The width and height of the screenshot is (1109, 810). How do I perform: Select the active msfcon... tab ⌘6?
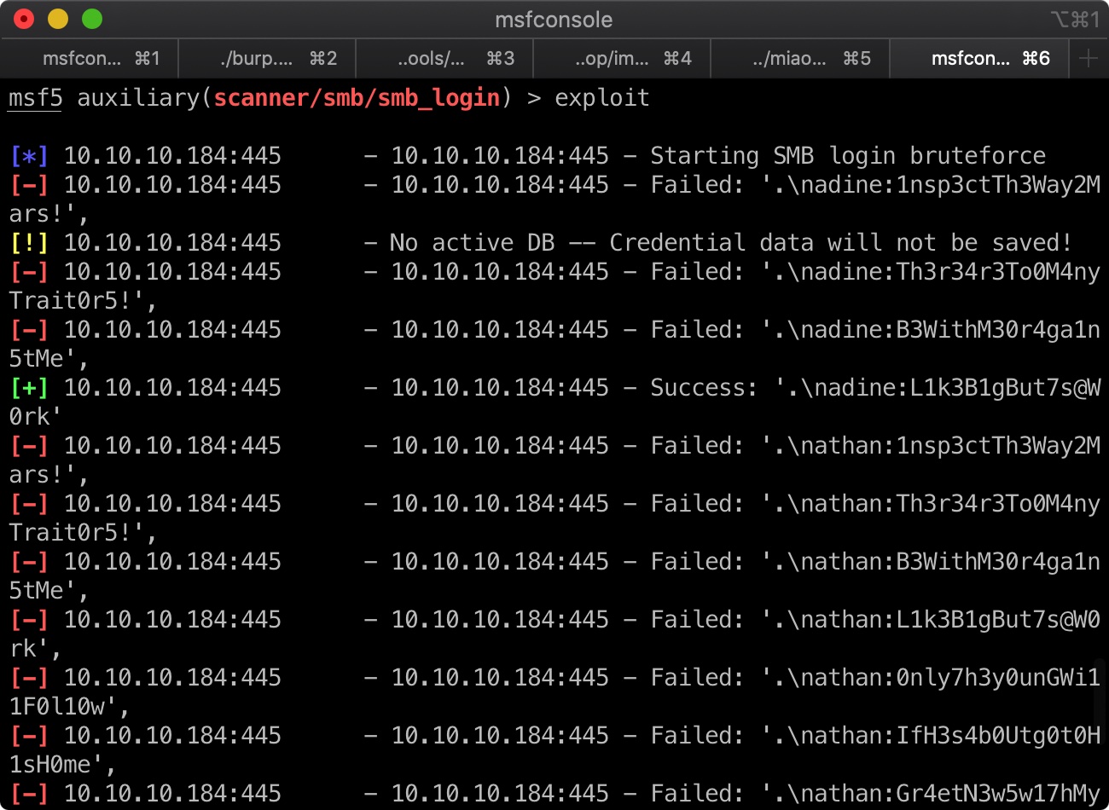tap(980, 58)
